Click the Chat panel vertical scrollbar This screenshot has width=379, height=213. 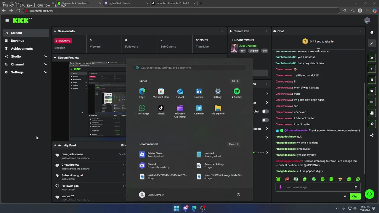365,128
